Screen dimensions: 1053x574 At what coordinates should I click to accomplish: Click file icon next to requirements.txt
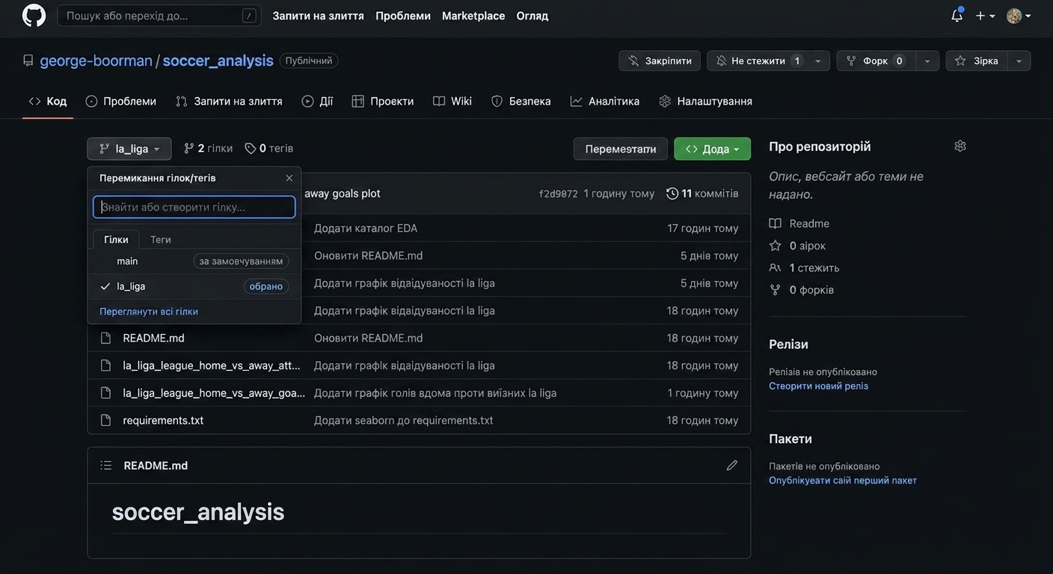106,420
